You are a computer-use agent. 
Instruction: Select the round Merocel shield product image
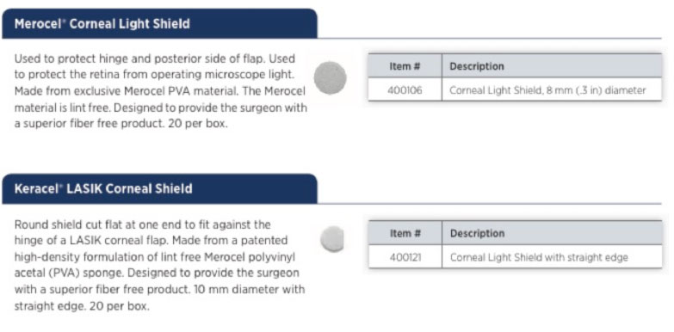(x=331, y=78)
